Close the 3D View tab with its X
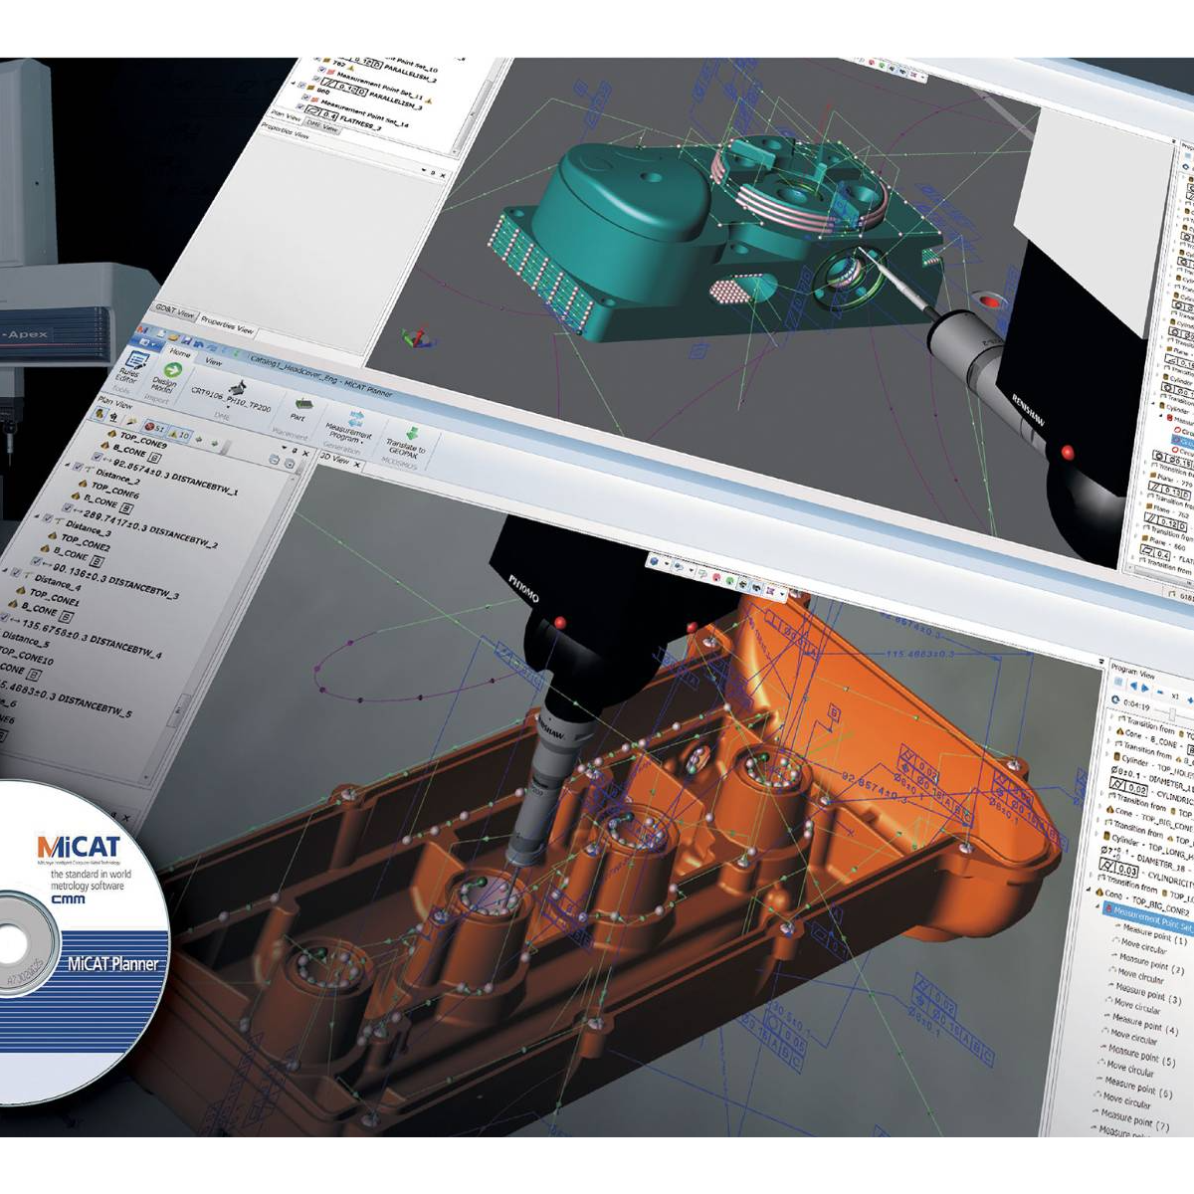The height and width of the screenshot is (1194, 1194). coord(357,465)
